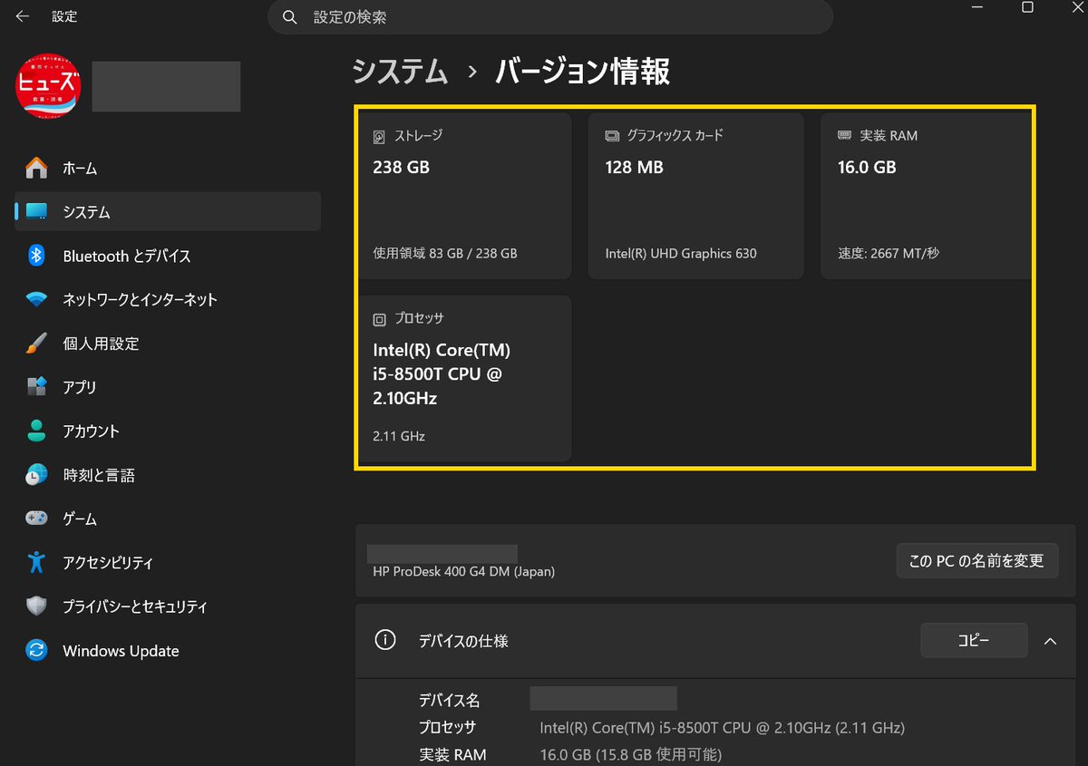Click the ホーム house icon
The height and width of the screenshot is (766, 1088).
(x=36, y=168)
